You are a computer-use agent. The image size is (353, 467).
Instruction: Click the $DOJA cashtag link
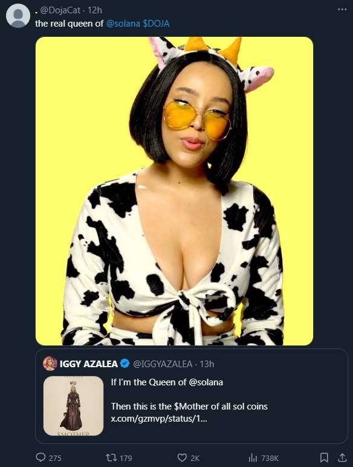[156, 24]
